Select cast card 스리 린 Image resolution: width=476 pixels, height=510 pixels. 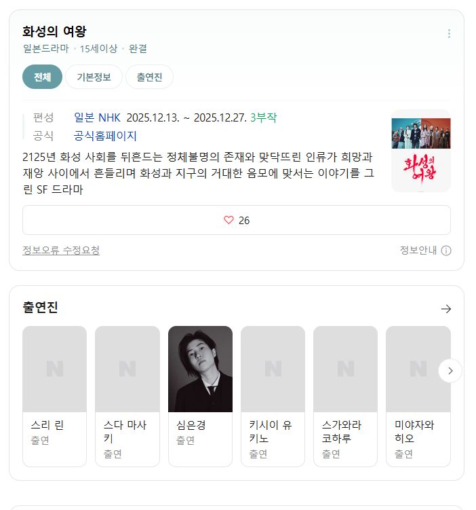tap(54, 396)
